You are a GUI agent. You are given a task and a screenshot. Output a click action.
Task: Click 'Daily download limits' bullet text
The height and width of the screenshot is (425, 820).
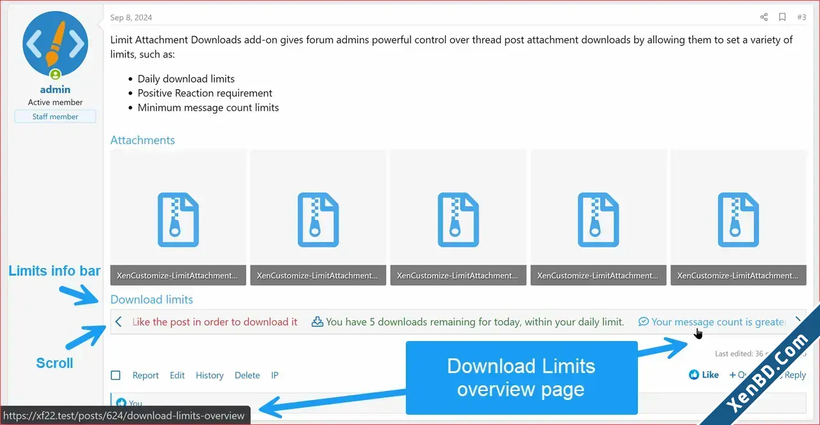(187, 79)
